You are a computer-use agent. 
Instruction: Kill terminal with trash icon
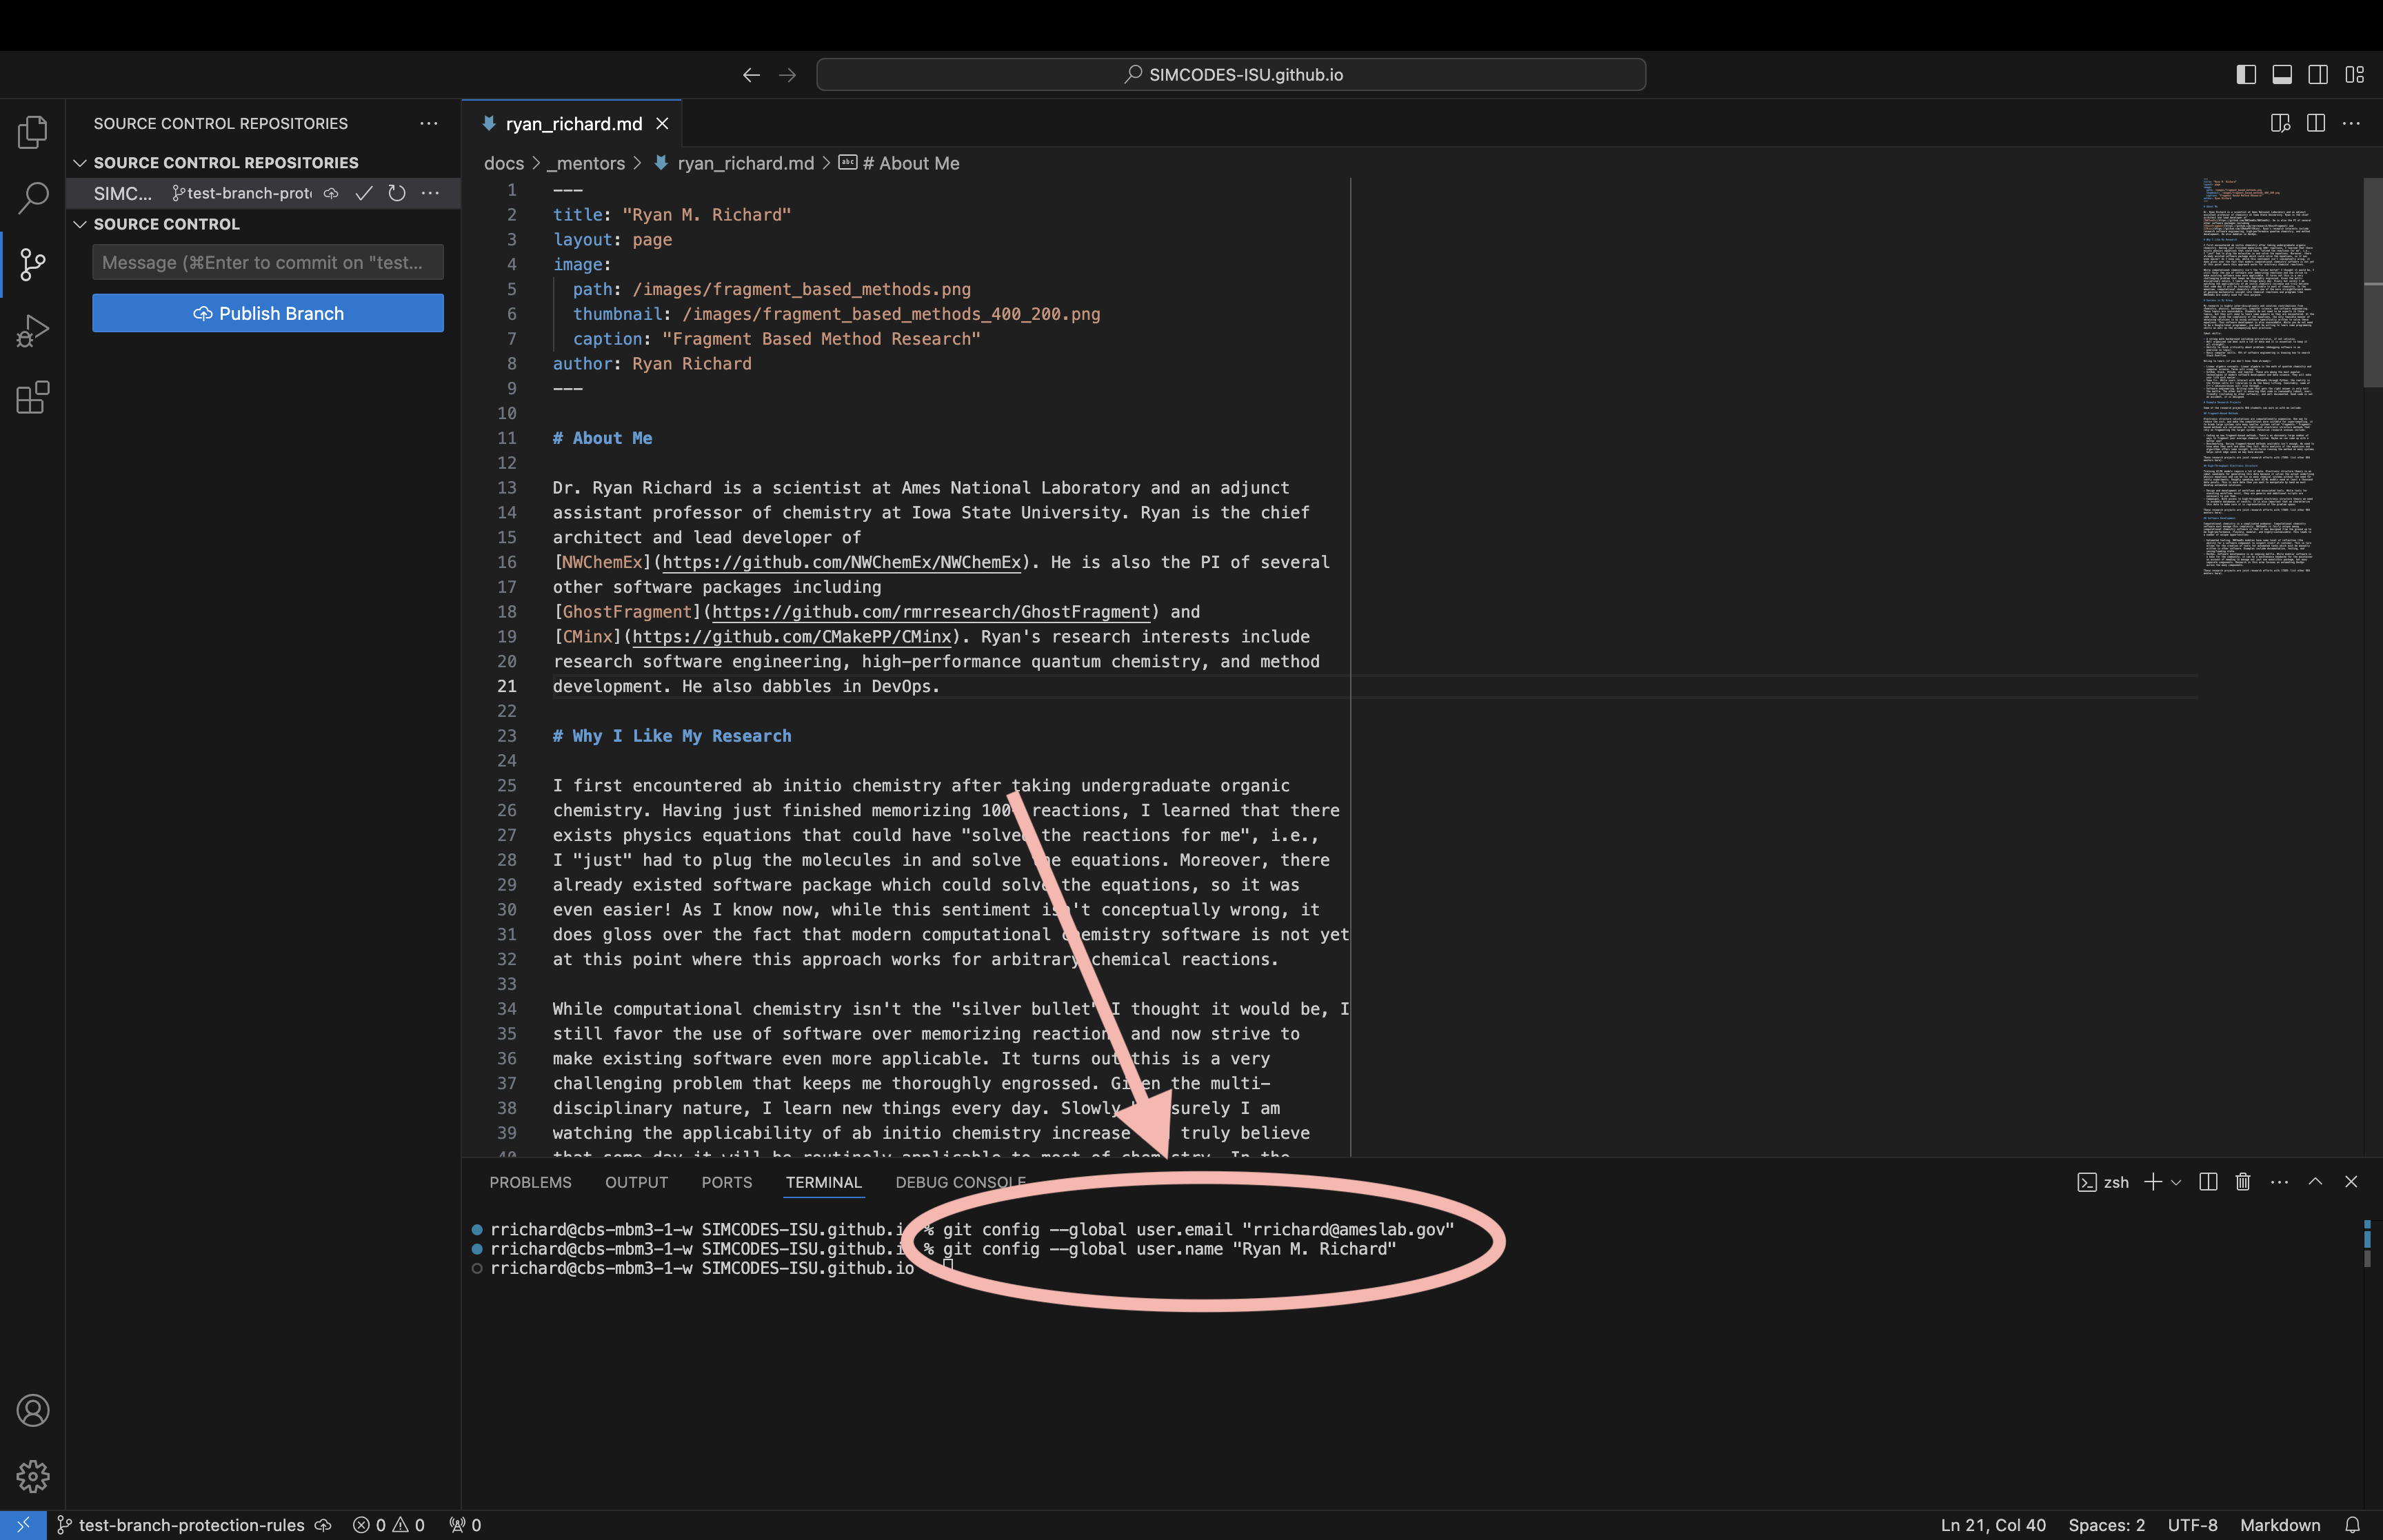pyautogui.click(x=2243, y=1182)
